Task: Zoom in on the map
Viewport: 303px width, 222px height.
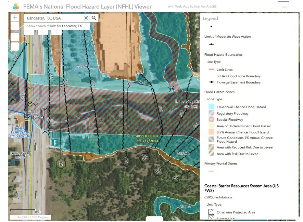Action: coord(15,17)
